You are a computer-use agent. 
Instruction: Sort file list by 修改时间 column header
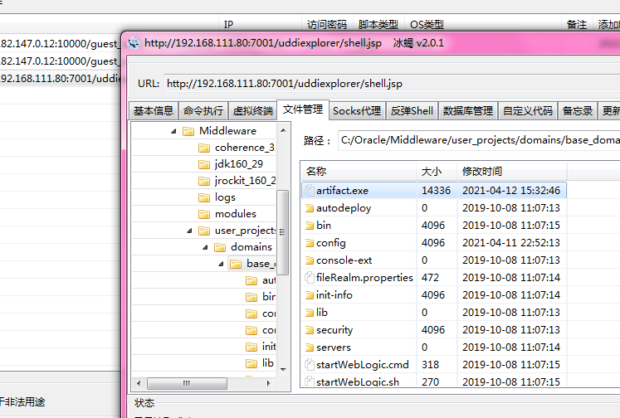coord(512,172)
